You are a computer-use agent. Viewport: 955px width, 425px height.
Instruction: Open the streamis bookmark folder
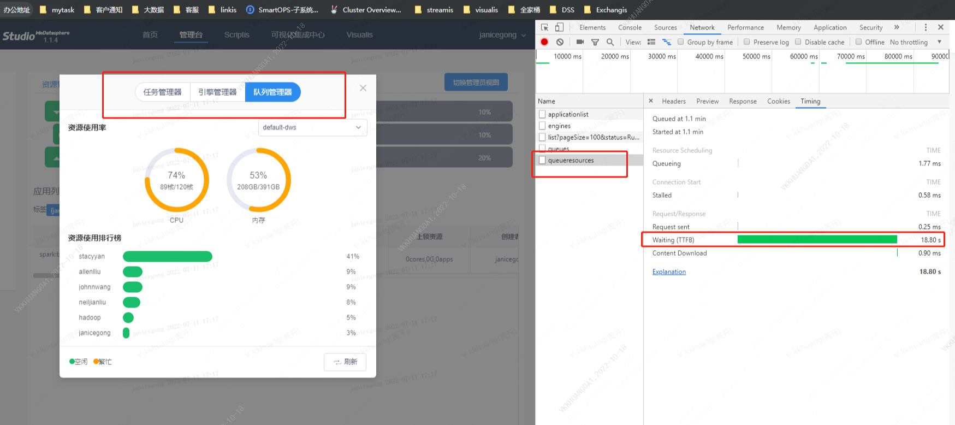coord(434,10)
